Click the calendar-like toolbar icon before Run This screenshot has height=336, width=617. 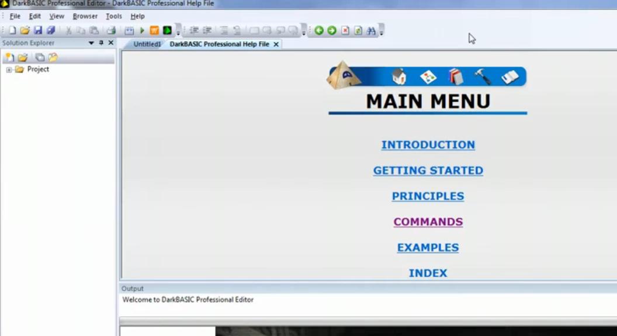click(129, 30)
